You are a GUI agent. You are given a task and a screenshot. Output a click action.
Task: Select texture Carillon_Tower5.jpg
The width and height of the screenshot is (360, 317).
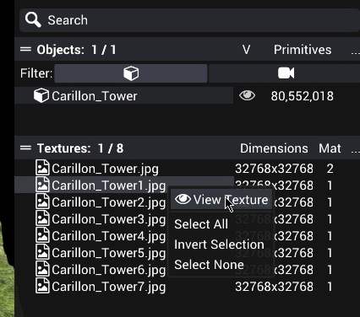[x=108, y=253]
